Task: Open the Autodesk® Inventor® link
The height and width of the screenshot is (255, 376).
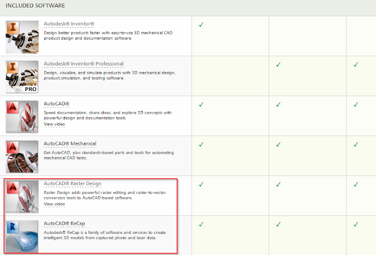Action: click(x=69, y=24)
